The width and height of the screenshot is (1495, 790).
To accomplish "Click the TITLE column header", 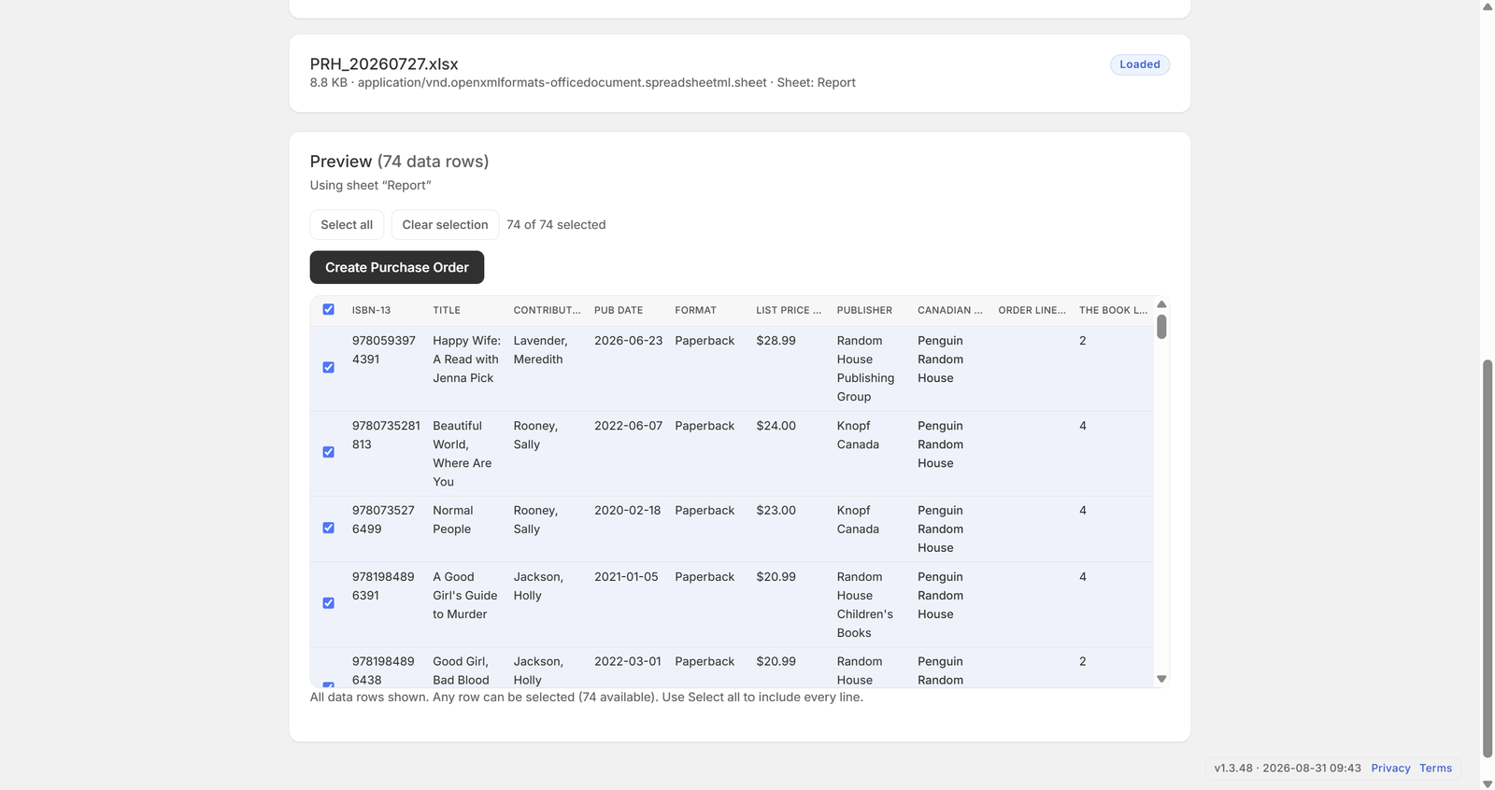I will click(447, 310).
